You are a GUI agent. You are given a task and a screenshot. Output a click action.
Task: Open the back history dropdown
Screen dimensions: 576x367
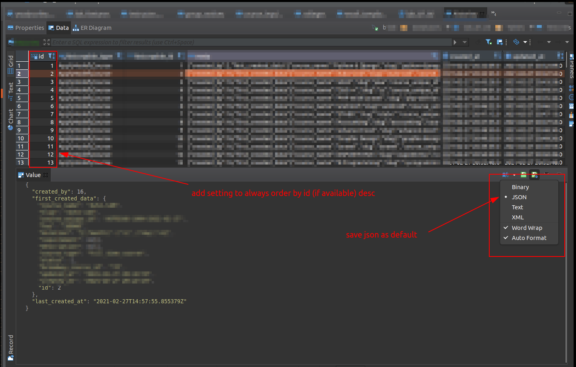[x=549, y=42]
